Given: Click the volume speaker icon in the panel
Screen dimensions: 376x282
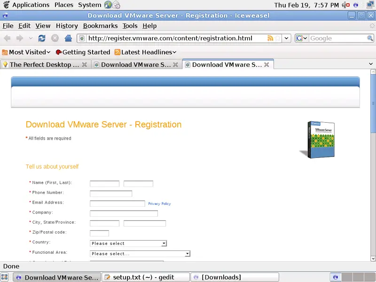Looking at the screenshot, I should tap(345, 5).
